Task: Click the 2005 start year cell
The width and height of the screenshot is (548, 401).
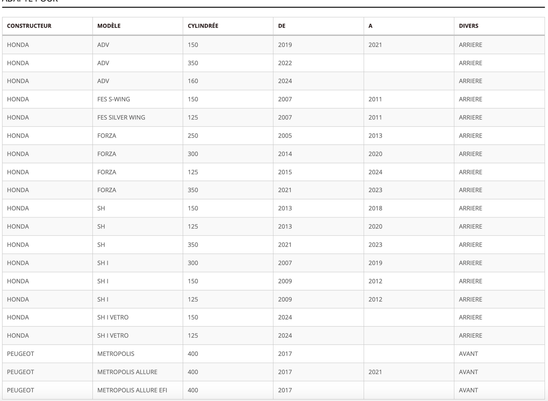Action: click(x=285, y=136)
